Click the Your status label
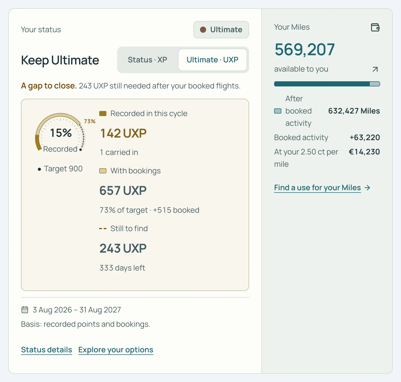The image size is (401, 382). [41, 30]
